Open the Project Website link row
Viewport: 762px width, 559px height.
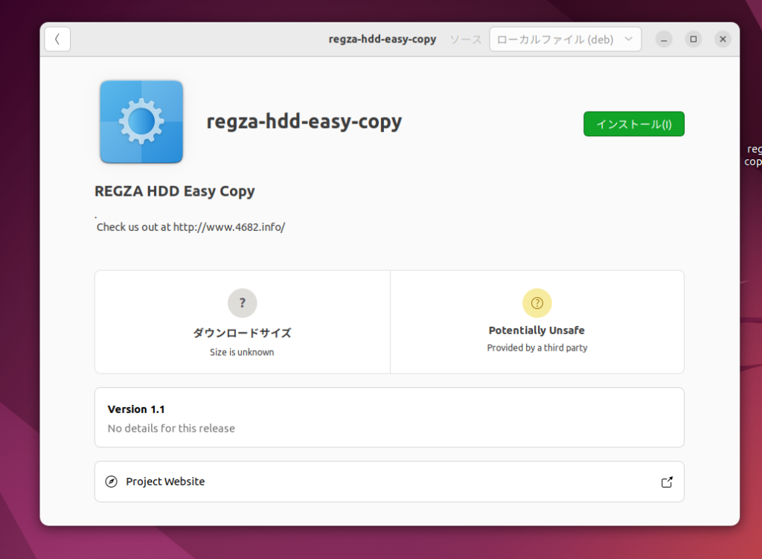coord(388,482)
